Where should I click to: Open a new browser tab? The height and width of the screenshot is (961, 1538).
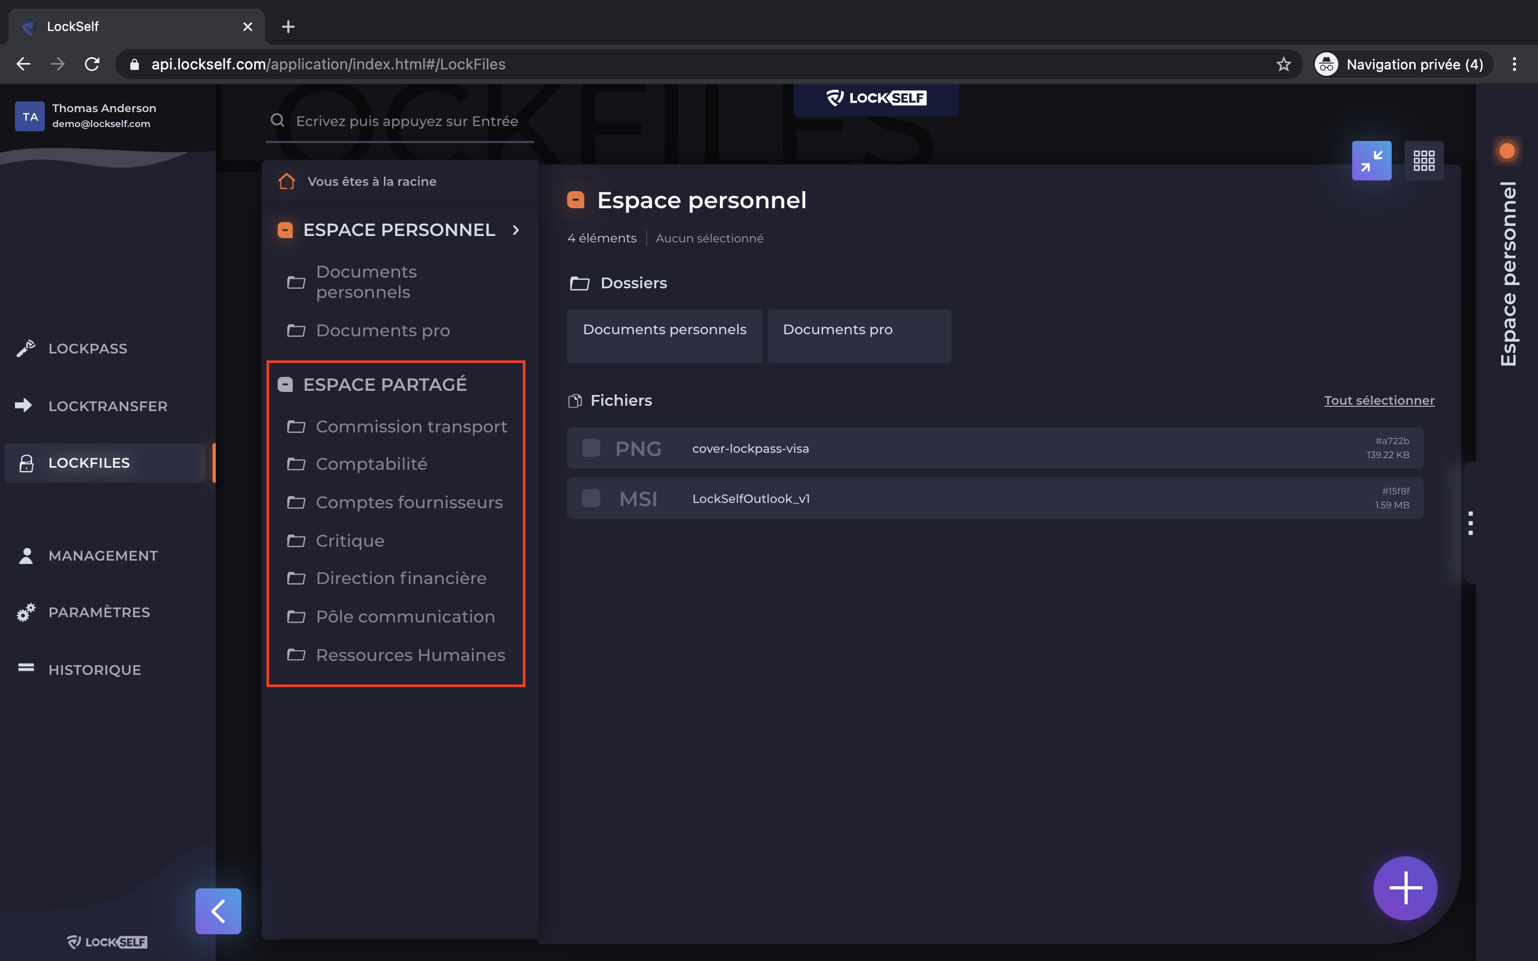288,27
